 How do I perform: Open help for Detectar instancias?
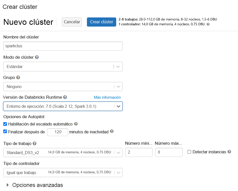[229, 152]
